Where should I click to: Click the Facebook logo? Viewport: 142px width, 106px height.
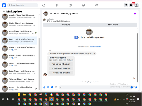4,5
